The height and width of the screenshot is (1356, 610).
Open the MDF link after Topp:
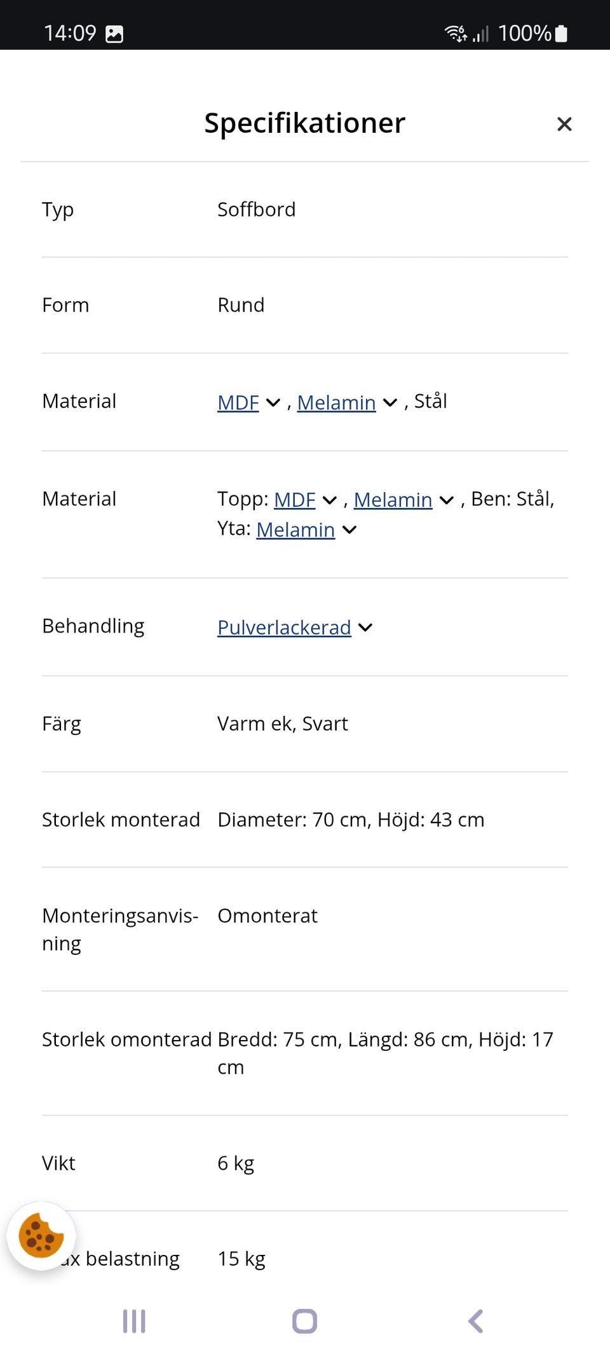pyautogui.click(x=295, y=500)
